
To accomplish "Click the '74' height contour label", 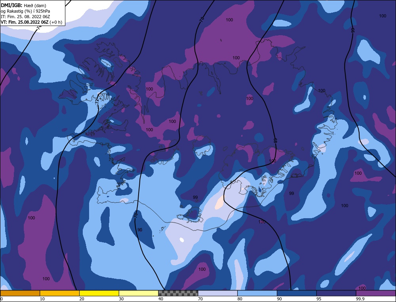I will click(39, 28).
